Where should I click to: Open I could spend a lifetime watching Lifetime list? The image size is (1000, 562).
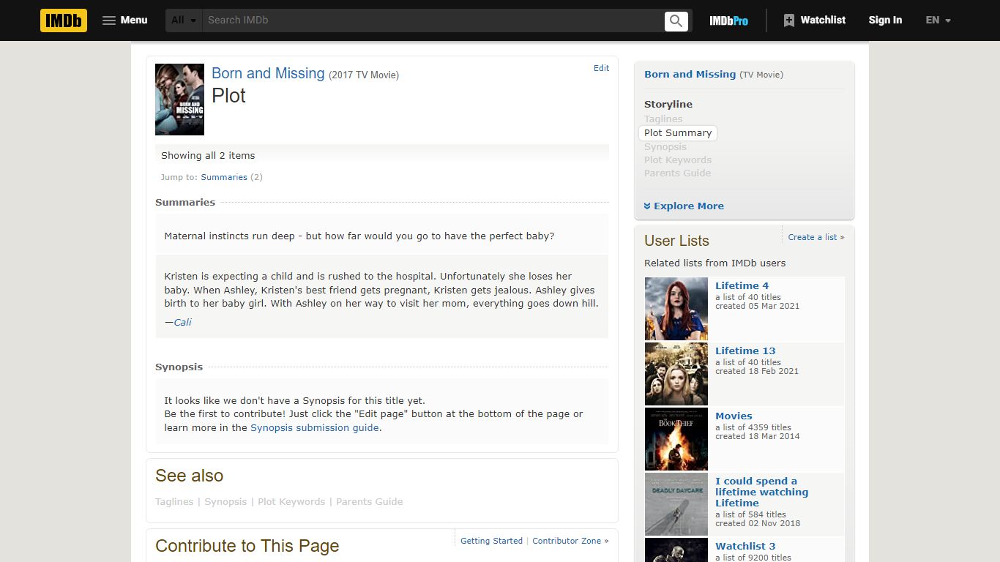click(761, 492)
